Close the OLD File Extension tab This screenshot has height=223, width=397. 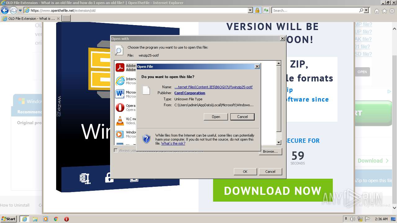(58, 19)
